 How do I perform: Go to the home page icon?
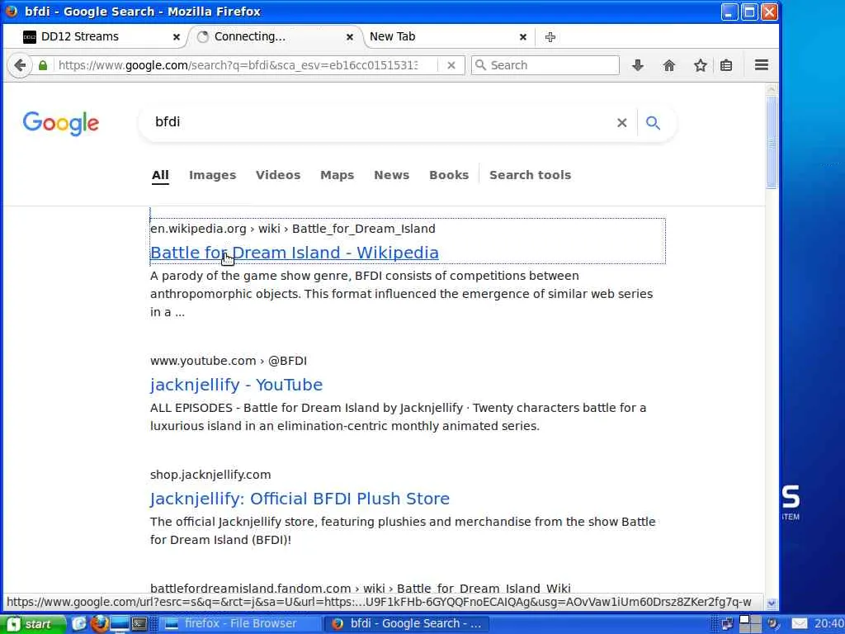coord(668,65)
